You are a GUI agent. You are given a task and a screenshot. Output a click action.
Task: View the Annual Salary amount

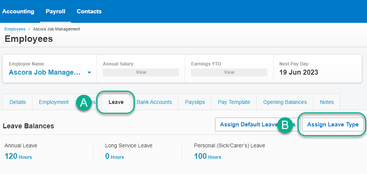(x=141, y=72)
